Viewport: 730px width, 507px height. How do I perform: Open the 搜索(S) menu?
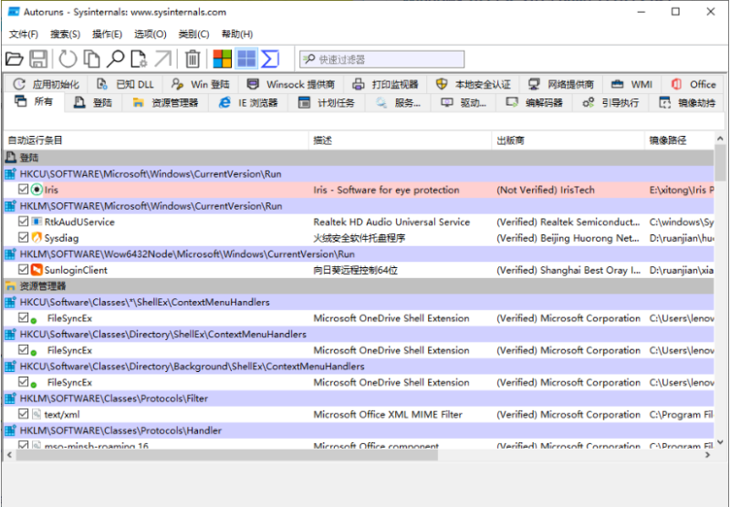[65, 34]
